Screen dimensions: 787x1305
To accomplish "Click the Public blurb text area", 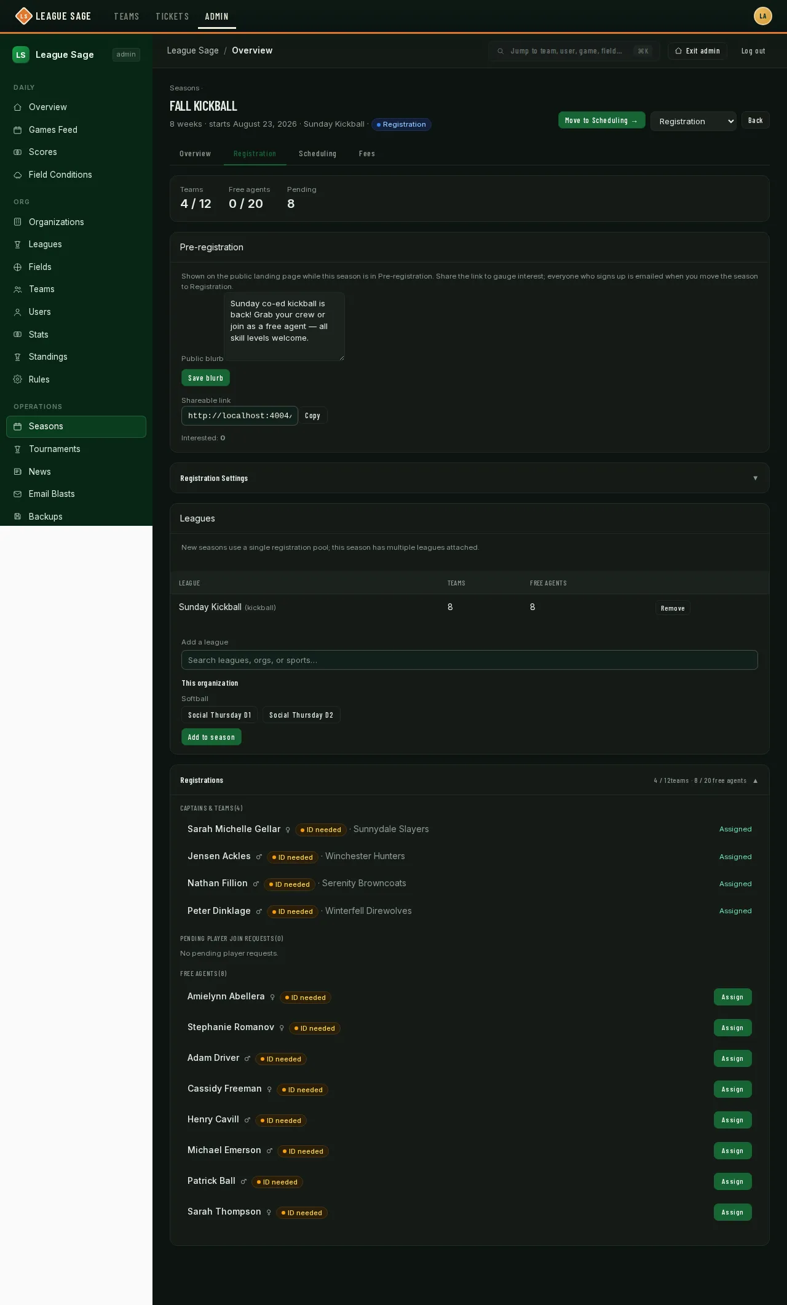I will 284,327.
